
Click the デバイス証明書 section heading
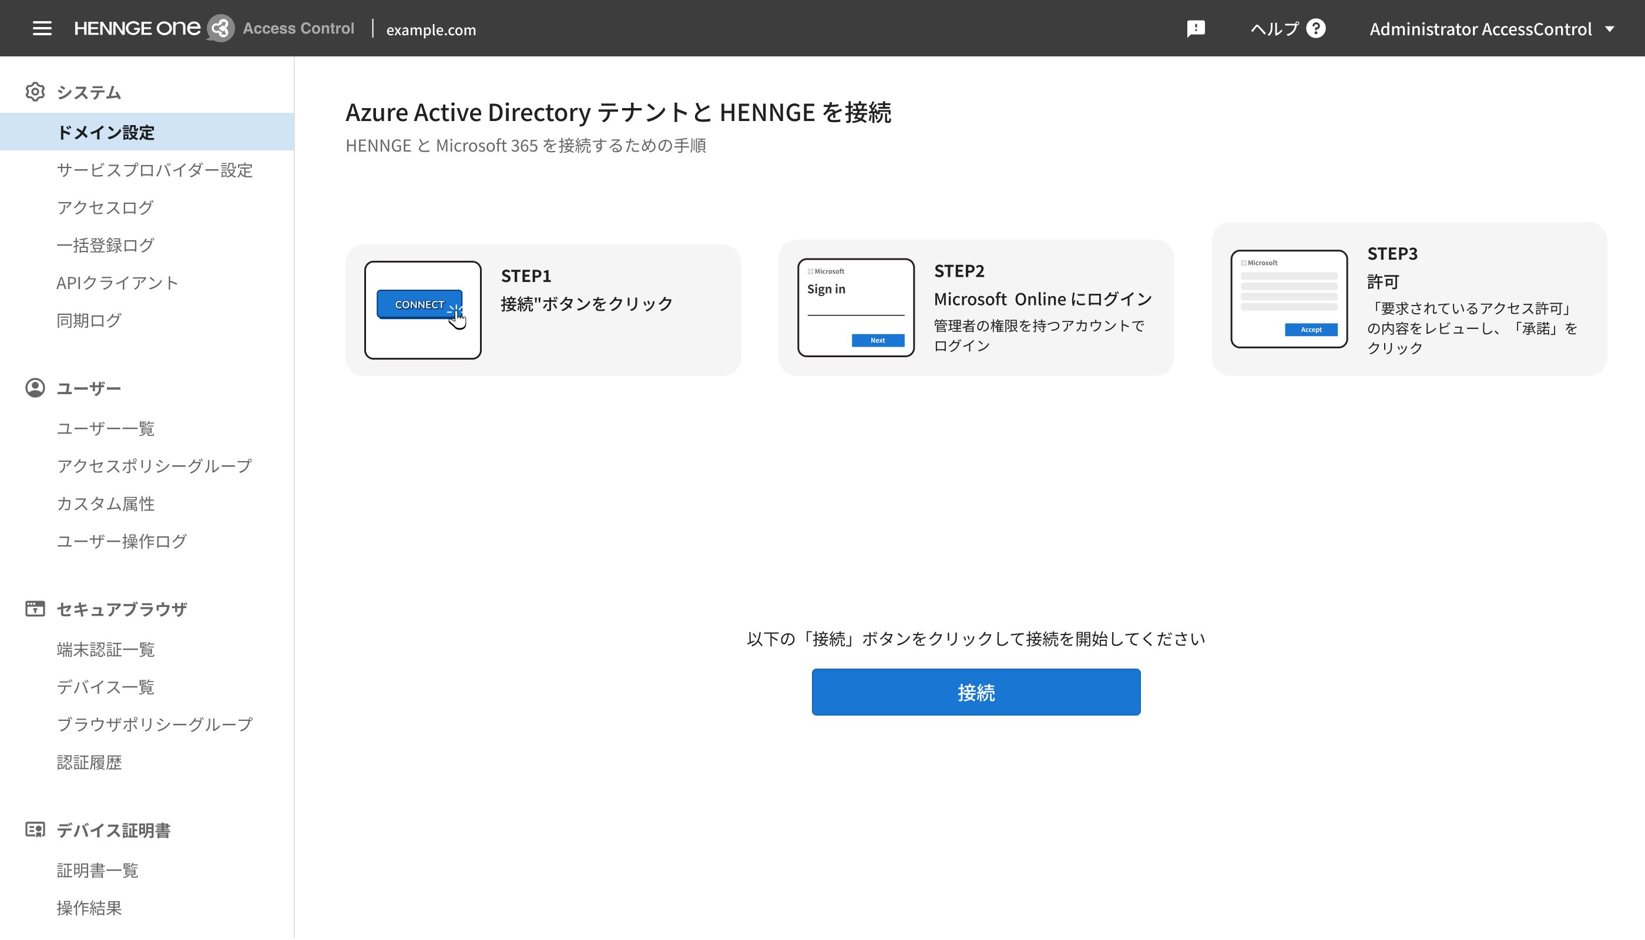click(x=113, y=830)
